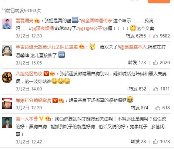Screen dimensions: 174x149
Task: Click the orange button at the top right
Action: 159,1
